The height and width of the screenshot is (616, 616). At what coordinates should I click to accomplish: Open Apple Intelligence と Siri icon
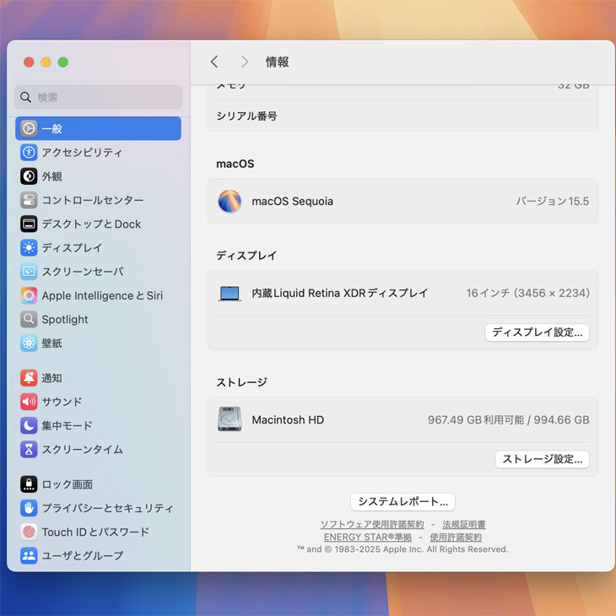point(29,295)
